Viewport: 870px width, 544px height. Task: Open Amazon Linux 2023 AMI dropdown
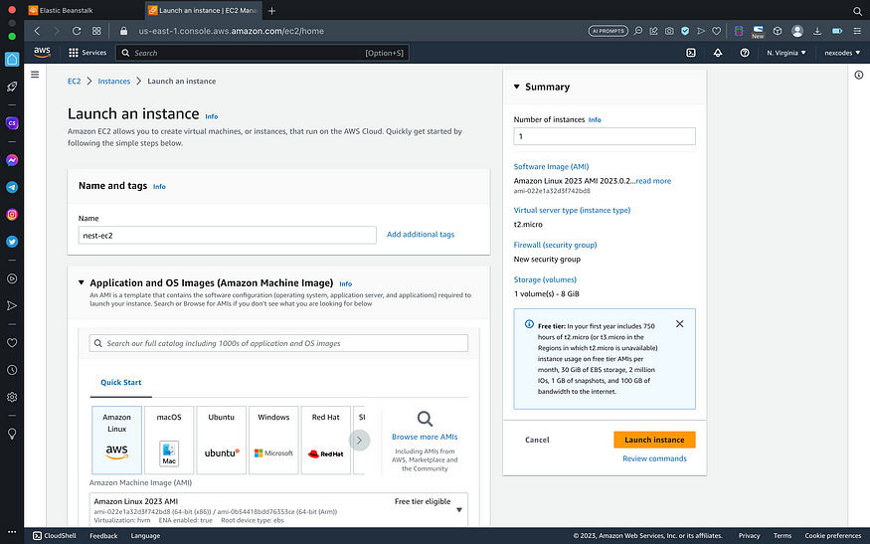(x=278, y=509)
